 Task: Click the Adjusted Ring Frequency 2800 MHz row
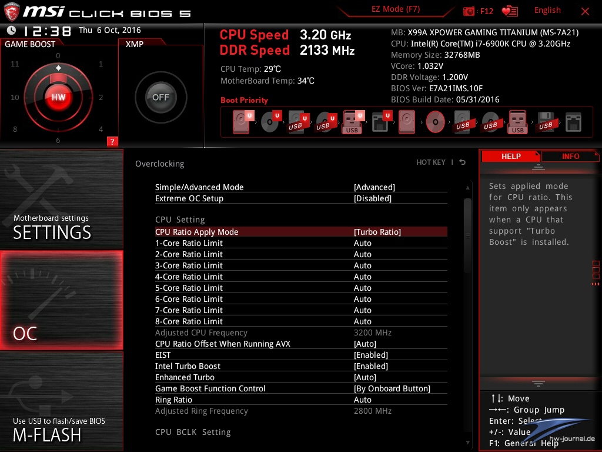[x=301, y=411]
